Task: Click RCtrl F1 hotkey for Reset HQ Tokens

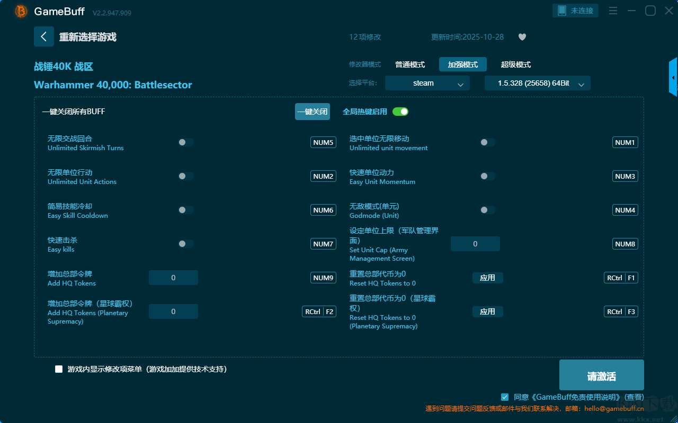Action: coord(621,278)
